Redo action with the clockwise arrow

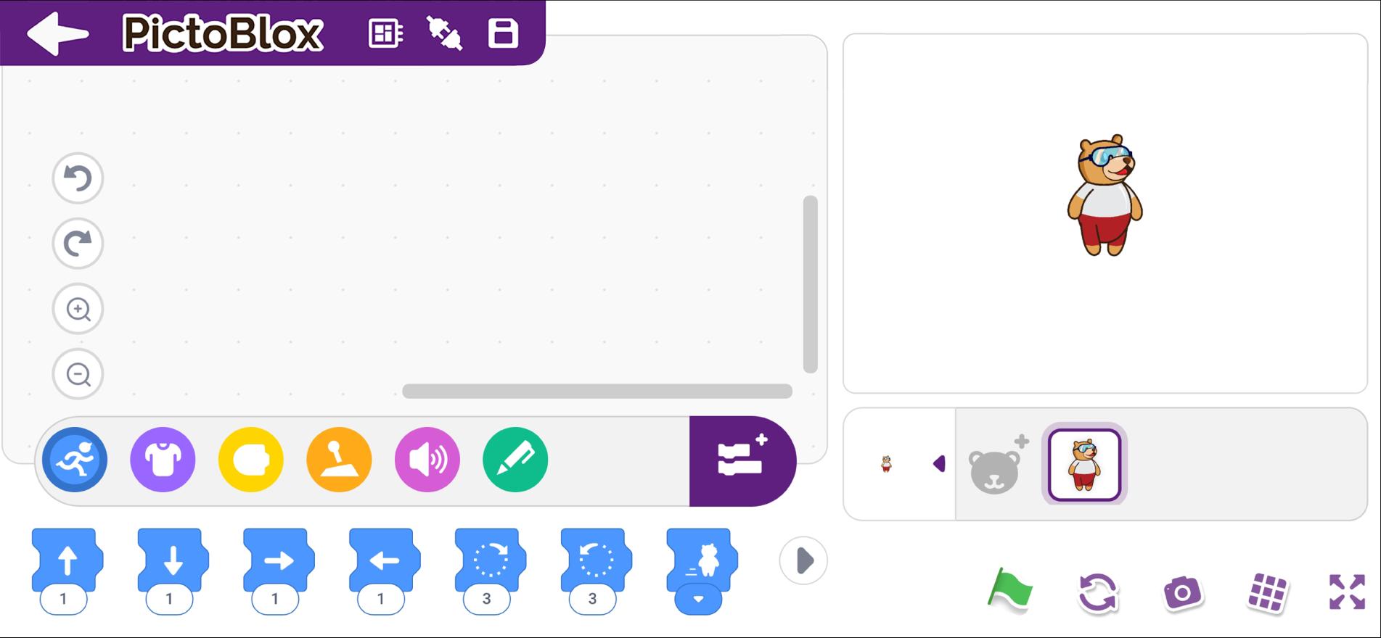(78, 244)
